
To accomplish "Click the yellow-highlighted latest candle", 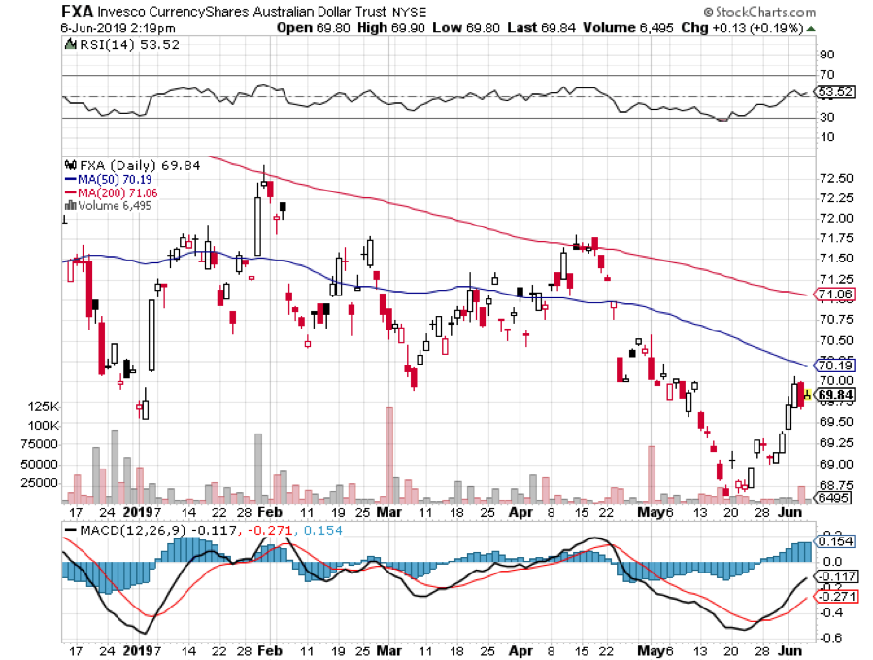I will tap(807, 396).
